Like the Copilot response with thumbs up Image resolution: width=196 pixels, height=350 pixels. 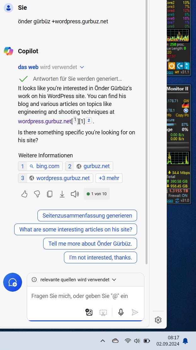[24, 194]
